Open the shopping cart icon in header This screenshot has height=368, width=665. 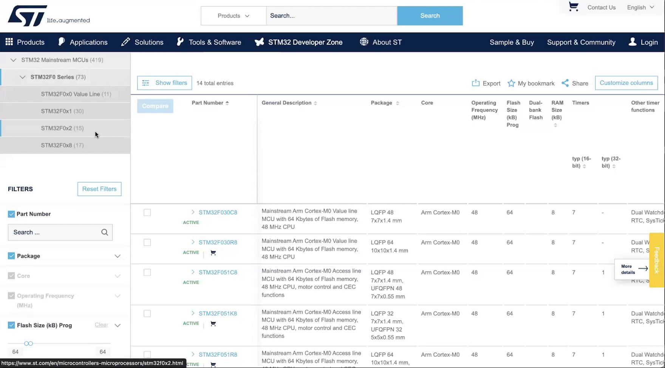click(x=573, y=7)
